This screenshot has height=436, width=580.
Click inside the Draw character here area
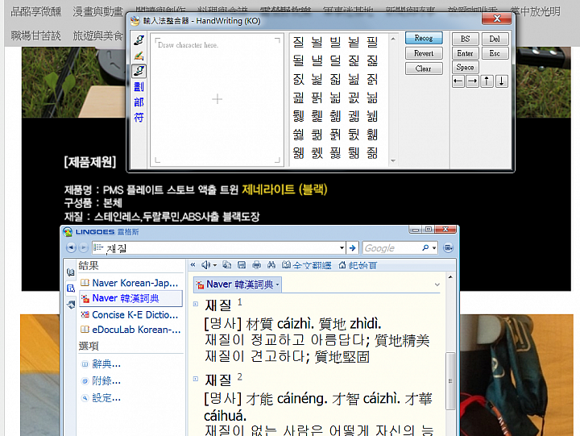tap(217, 100)
